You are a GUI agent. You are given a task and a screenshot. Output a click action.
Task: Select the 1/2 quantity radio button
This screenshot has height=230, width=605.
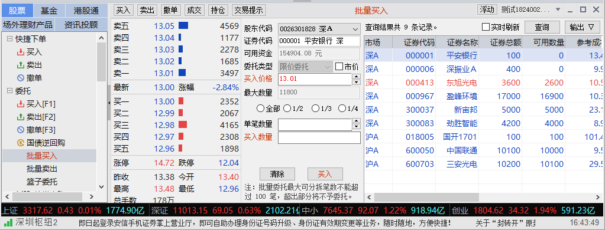click(x=287, y=109)
